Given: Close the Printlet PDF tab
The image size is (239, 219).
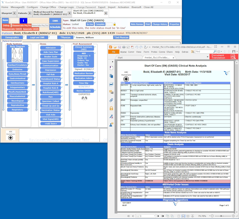Looking at the screenshot, I should pos(173,58).
